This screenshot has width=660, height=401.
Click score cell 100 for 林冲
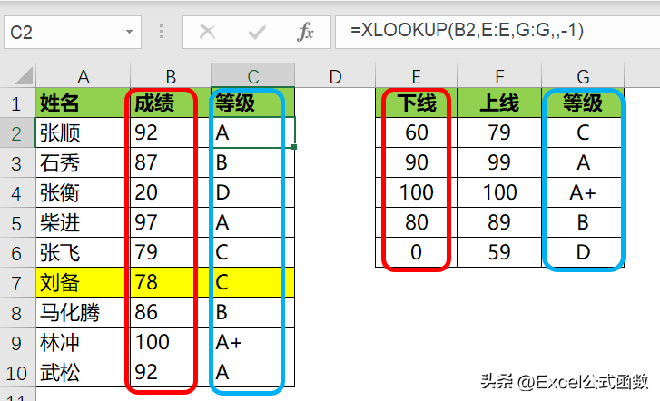[x=171, y=342]
